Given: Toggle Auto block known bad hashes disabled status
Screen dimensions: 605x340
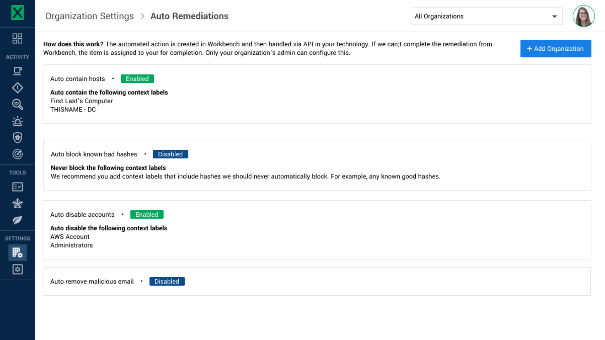Looking at the screenshot, I should coord(170,154).
